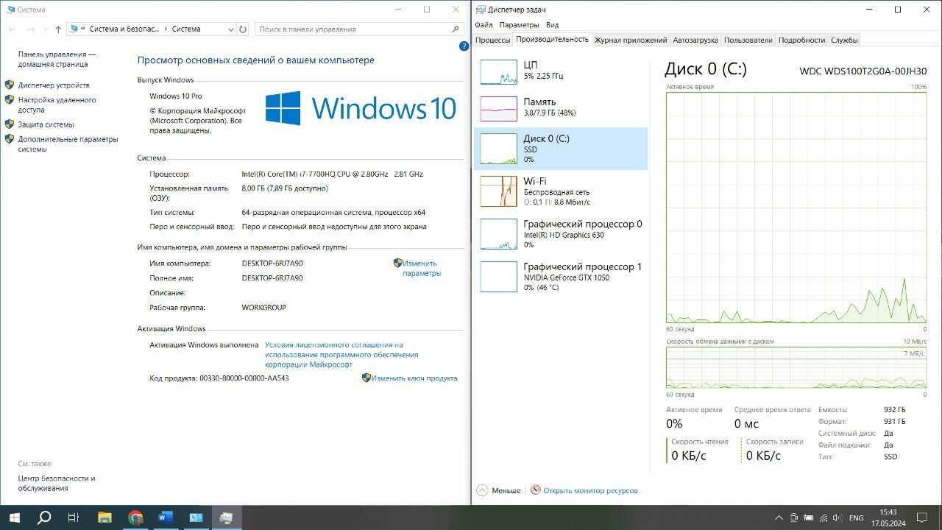Viewport: 942px width, 530px height.
Task: Switch to Автозагрузка tab
Action: (695, 40)
